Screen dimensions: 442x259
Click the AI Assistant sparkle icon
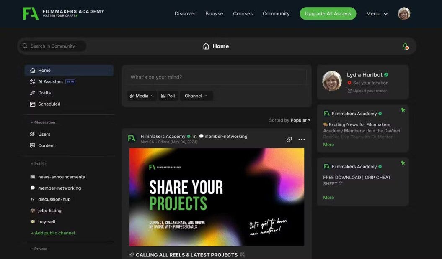32,81
